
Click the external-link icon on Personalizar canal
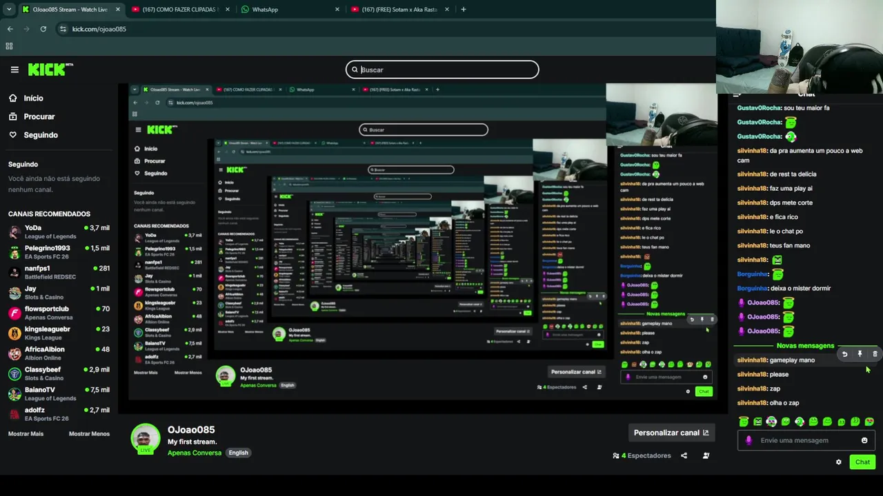706,433
